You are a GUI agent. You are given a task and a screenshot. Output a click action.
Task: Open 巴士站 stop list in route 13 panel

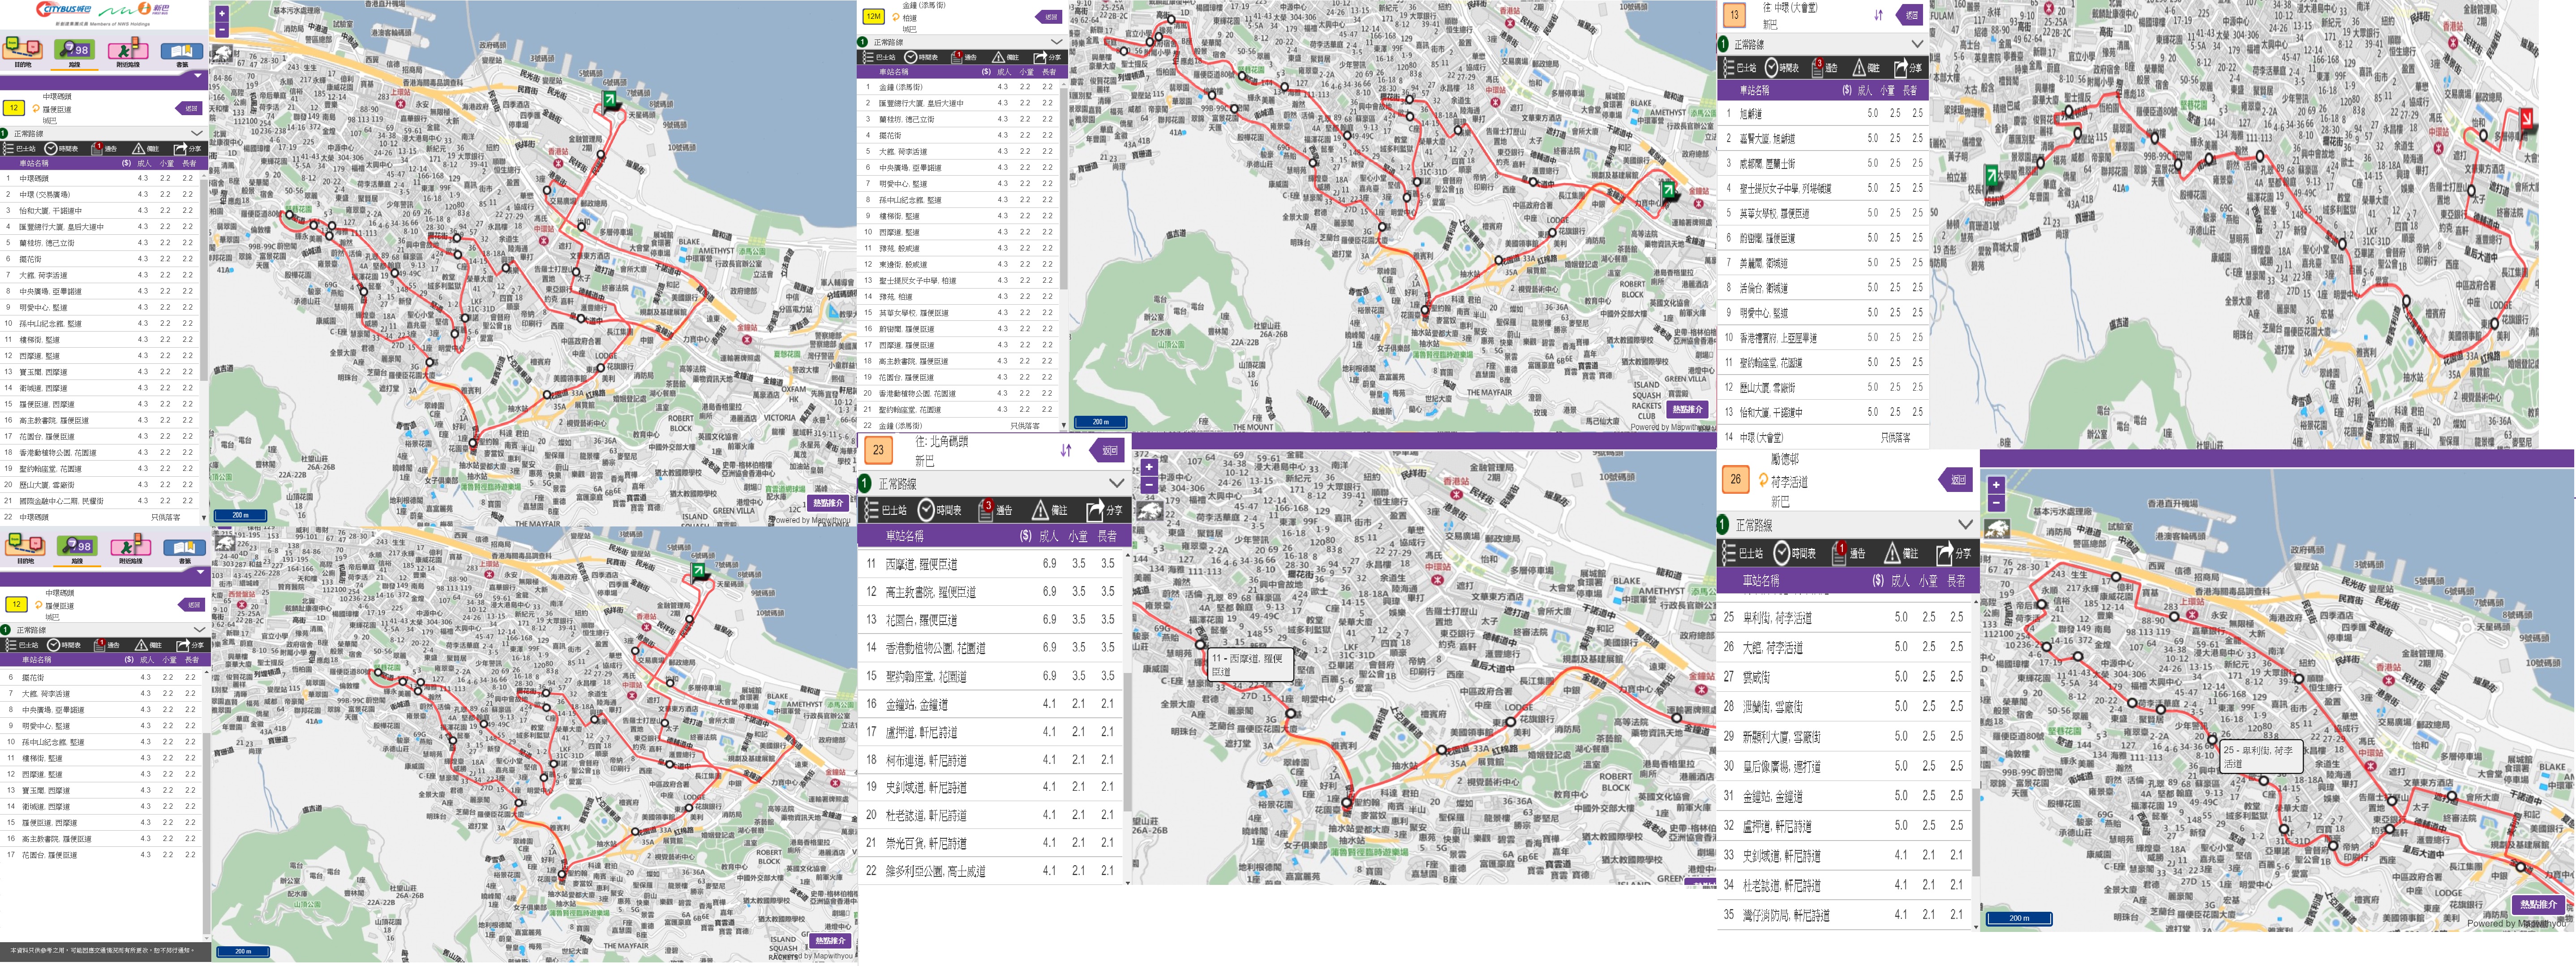1740,68
